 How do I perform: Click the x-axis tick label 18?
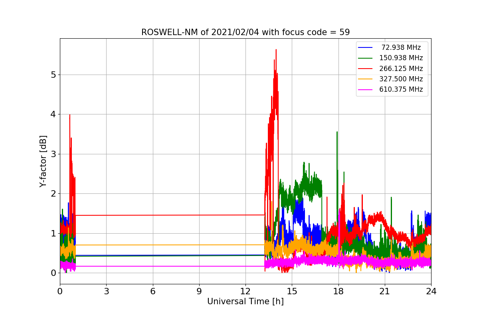pyautogui.click(x=338, y=291)
